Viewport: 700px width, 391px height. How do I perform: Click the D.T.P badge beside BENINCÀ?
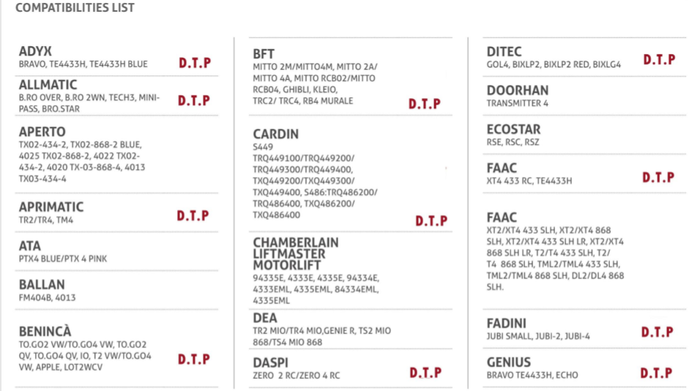tap(194, 360)
